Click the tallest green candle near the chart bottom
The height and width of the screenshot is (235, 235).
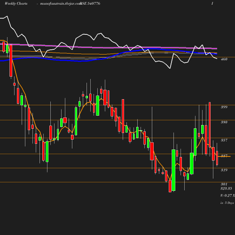173,170
